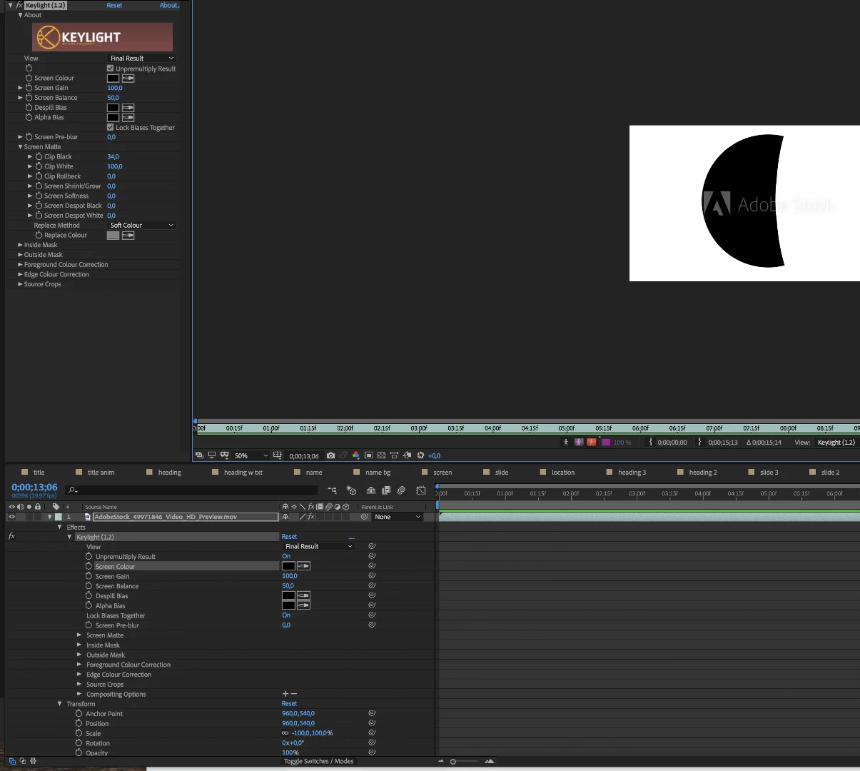Click timeline zoom slider handle
The height and width of the screenshot is (771, 860).
coord(453,762)
